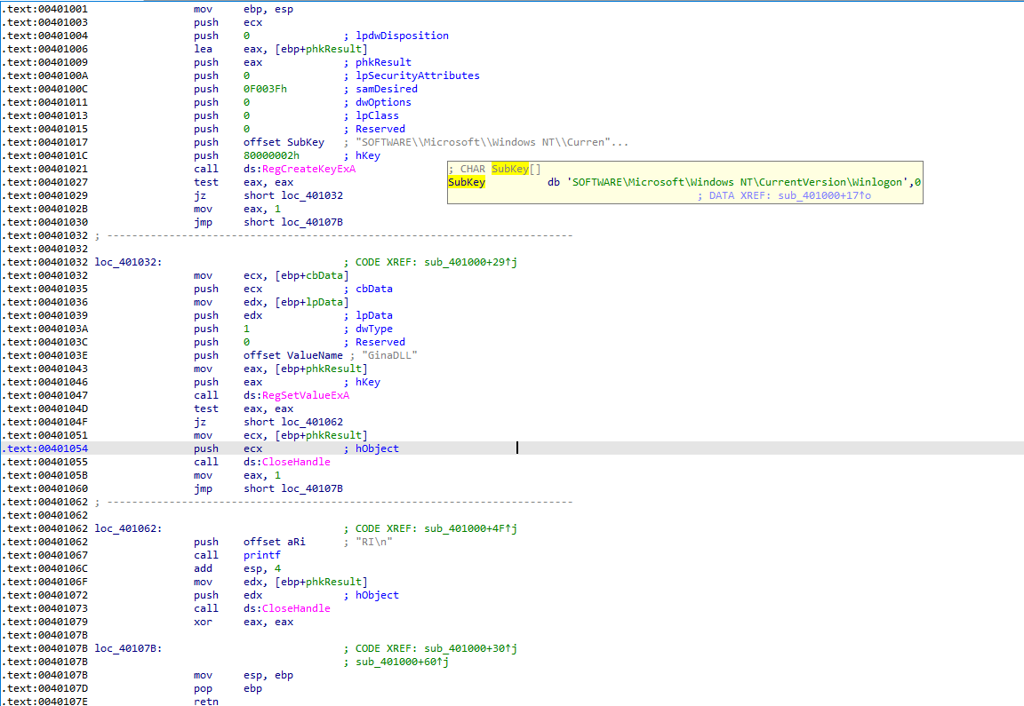This screenshot has width=1024, height=706.
Task: Click the 'xor eax, eax' instruction
Action: click(x=244, y=622)
